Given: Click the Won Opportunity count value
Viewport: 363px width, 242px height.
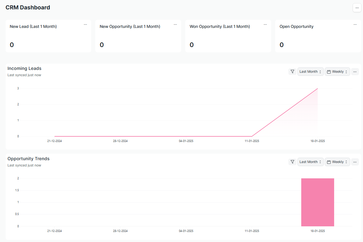Looking at the screenshot, I should coord(192,45).
